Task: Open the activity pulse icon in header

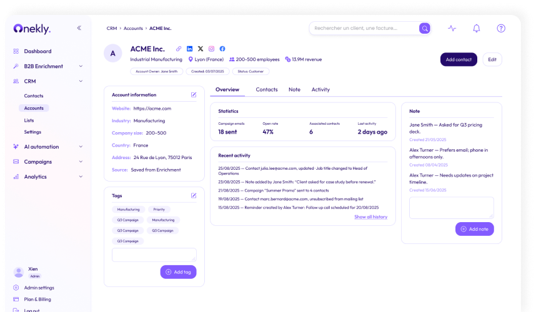Action: 452,28
